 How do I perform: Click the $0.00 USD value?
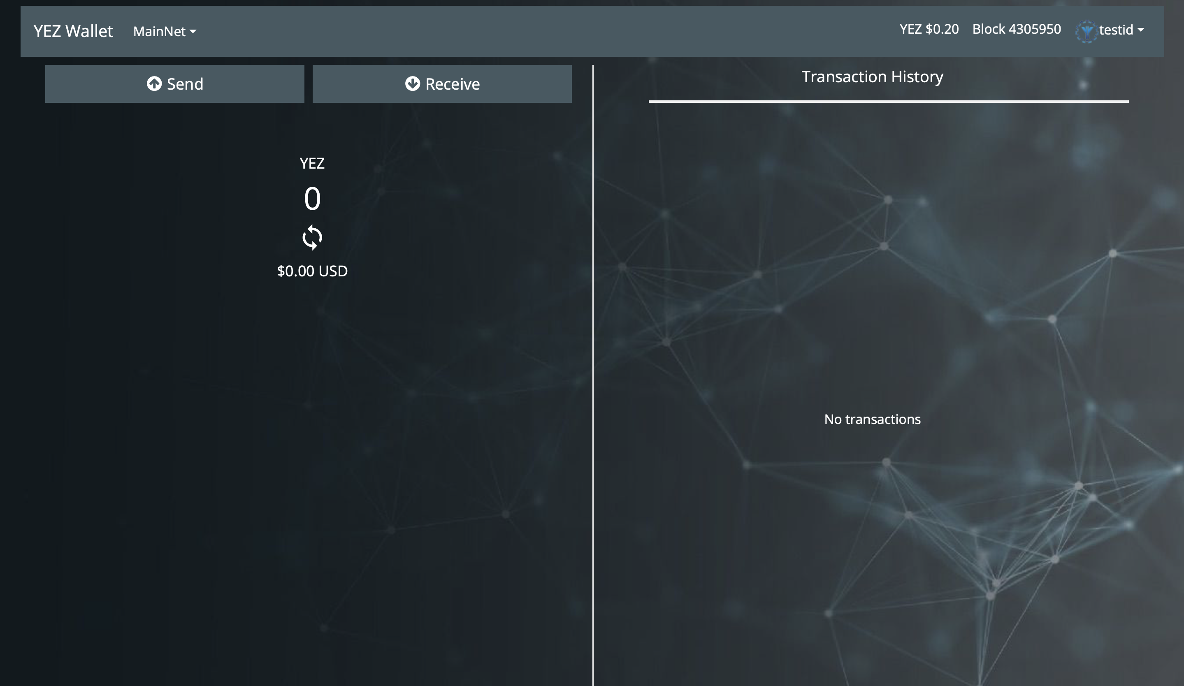[x=312, y=271]
